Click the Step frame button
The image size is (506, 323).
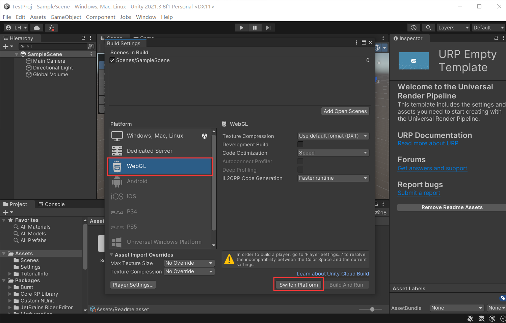[x=268, y=28]
